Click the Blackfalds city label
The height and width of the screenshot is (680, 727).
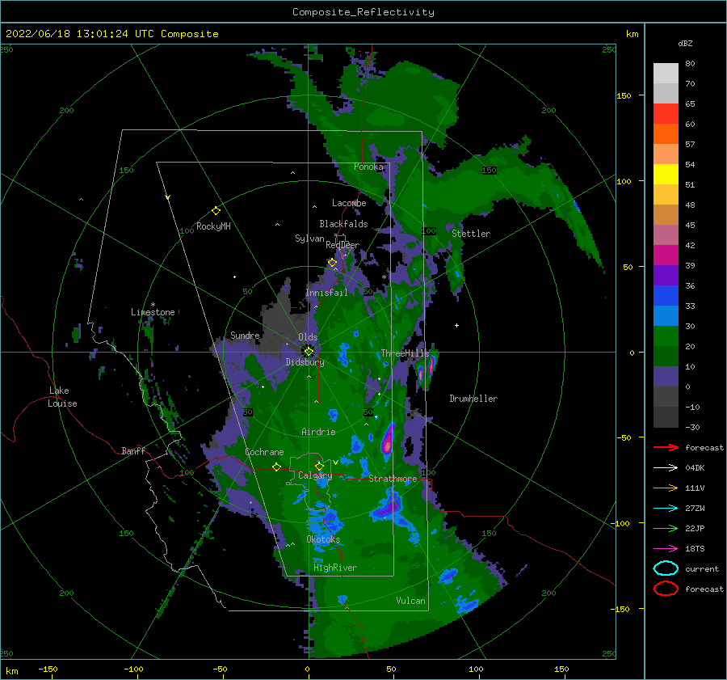click(x=343, y=224)
